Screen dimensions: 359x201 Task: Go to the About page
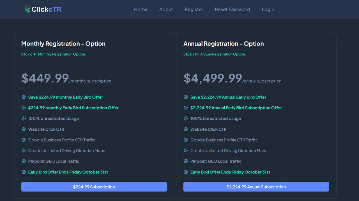(x=166, y=9)
